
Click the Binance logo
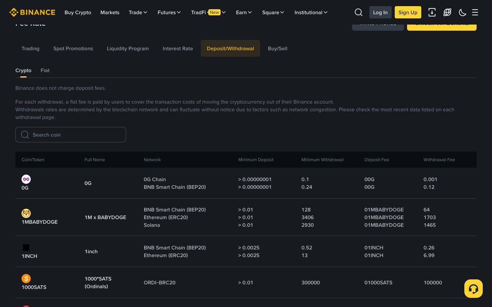pos(32,12)
